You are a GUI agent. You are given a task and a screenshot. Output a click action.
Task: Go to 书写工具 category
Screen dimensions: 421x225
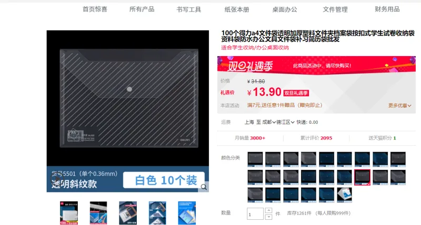[x=189, y=9]
